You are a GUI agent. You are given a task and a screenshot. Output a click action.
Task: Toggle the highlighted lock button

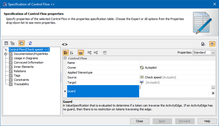212,44
